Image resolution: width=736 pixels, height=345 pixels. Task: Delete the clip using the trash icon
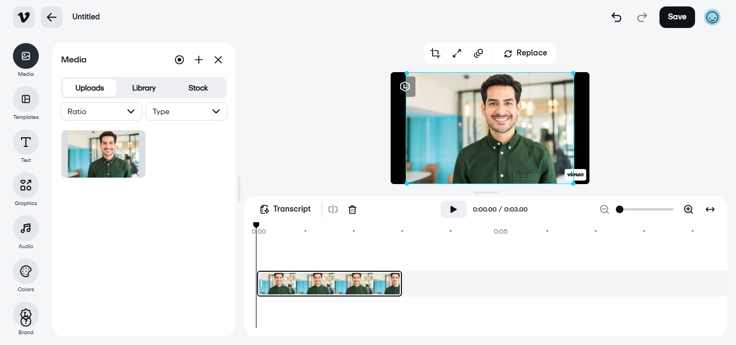(x=352, y=209)
